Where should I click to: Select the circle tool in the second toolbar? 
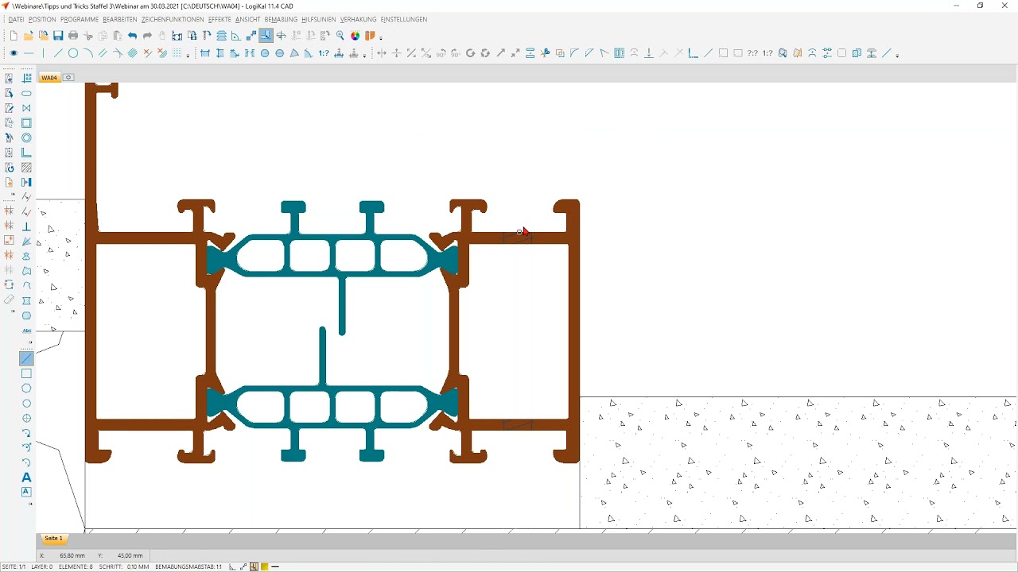pos(73,53)
